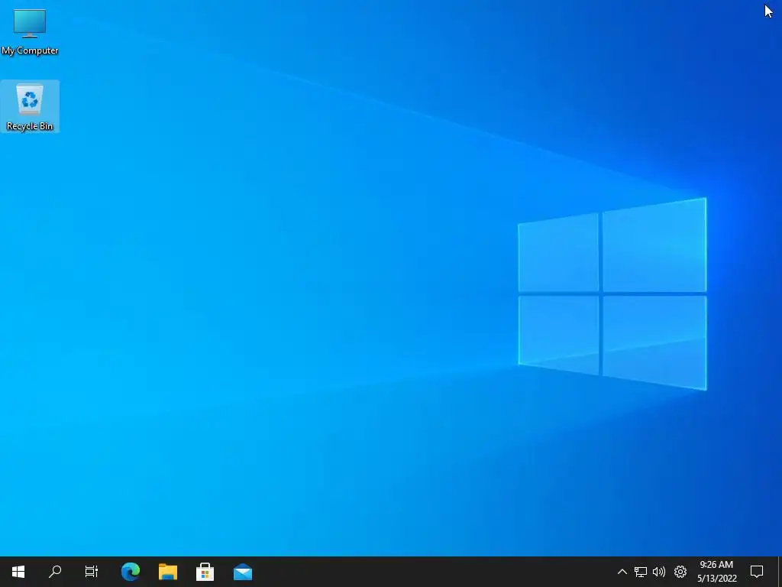782x587 pixels.
Task: Open volume control speaker icon
Action: [659, 572]
